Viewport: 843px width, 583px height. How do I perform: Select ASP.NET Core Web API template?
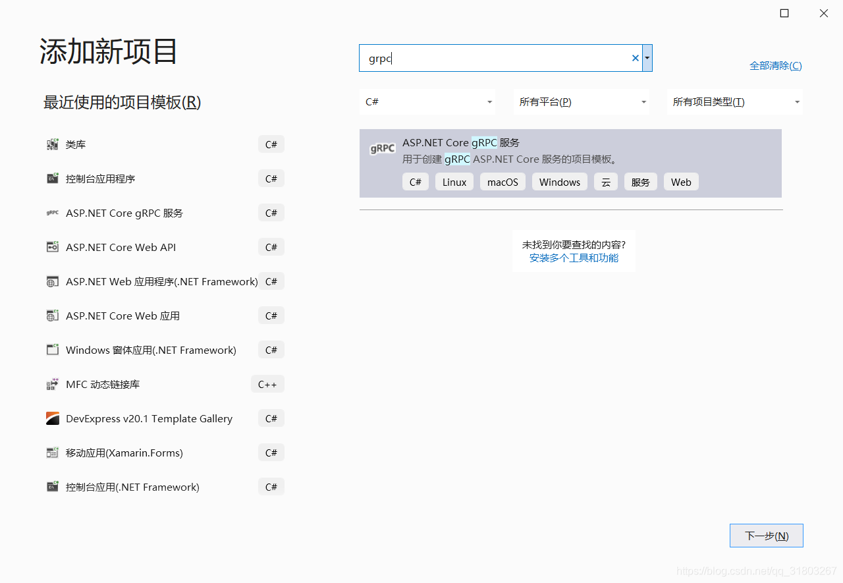[x=165, y=247]
